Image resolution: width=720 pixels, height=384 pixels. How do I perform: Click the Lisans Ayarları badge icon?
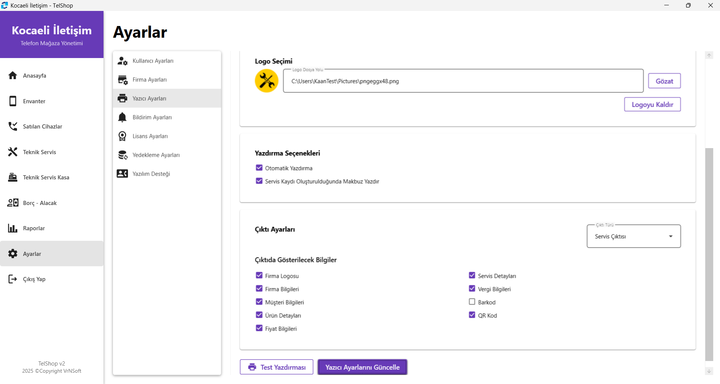(122, 136)
